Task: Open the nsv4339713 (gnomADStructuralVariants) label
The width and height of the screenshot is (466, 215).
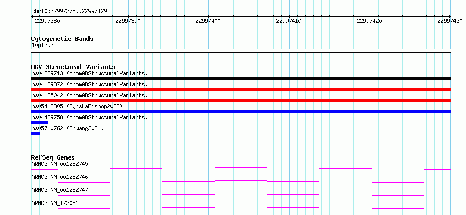Action: coord(90,73)
